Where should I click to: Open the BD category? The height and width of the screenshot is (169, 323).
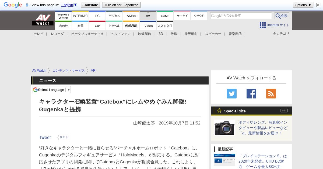click(161, 34)
